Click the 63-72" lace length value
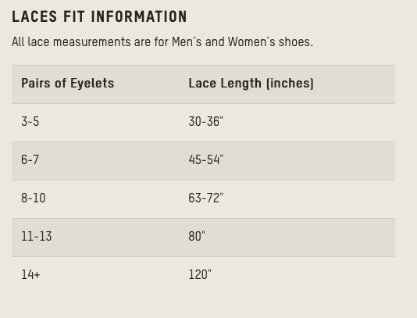This screenshot has width=417, height=318. click(206, 198)
